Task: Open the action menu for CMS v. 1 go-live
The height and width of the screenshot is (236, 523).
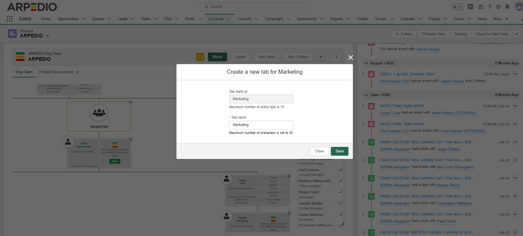Action: pyautogui.click(x=515, y=74)
